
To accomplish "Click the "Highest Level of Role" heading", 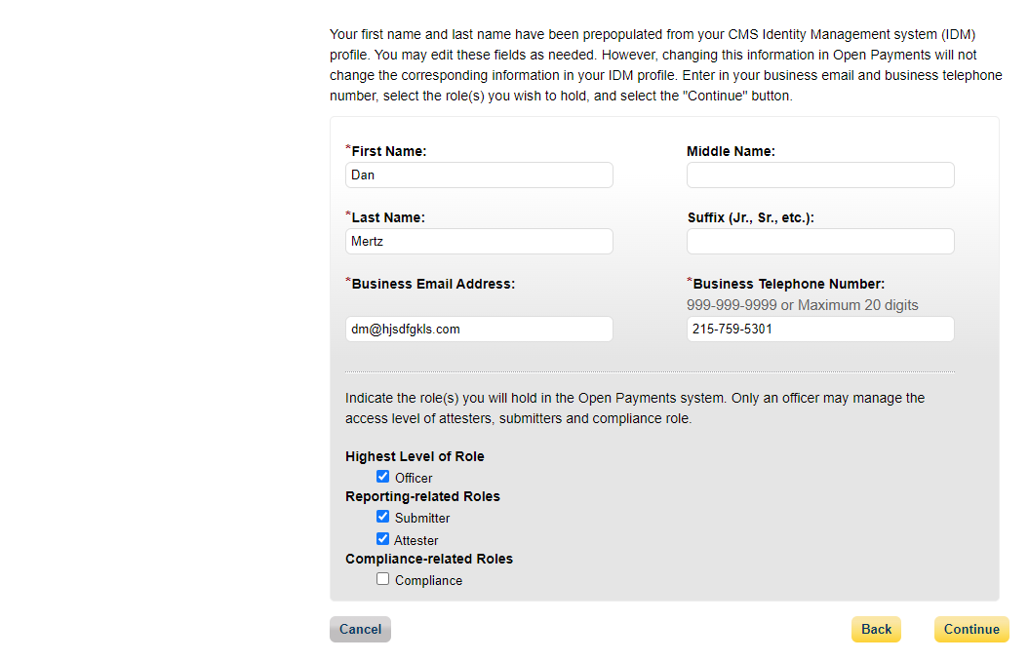I will [415, 456].
